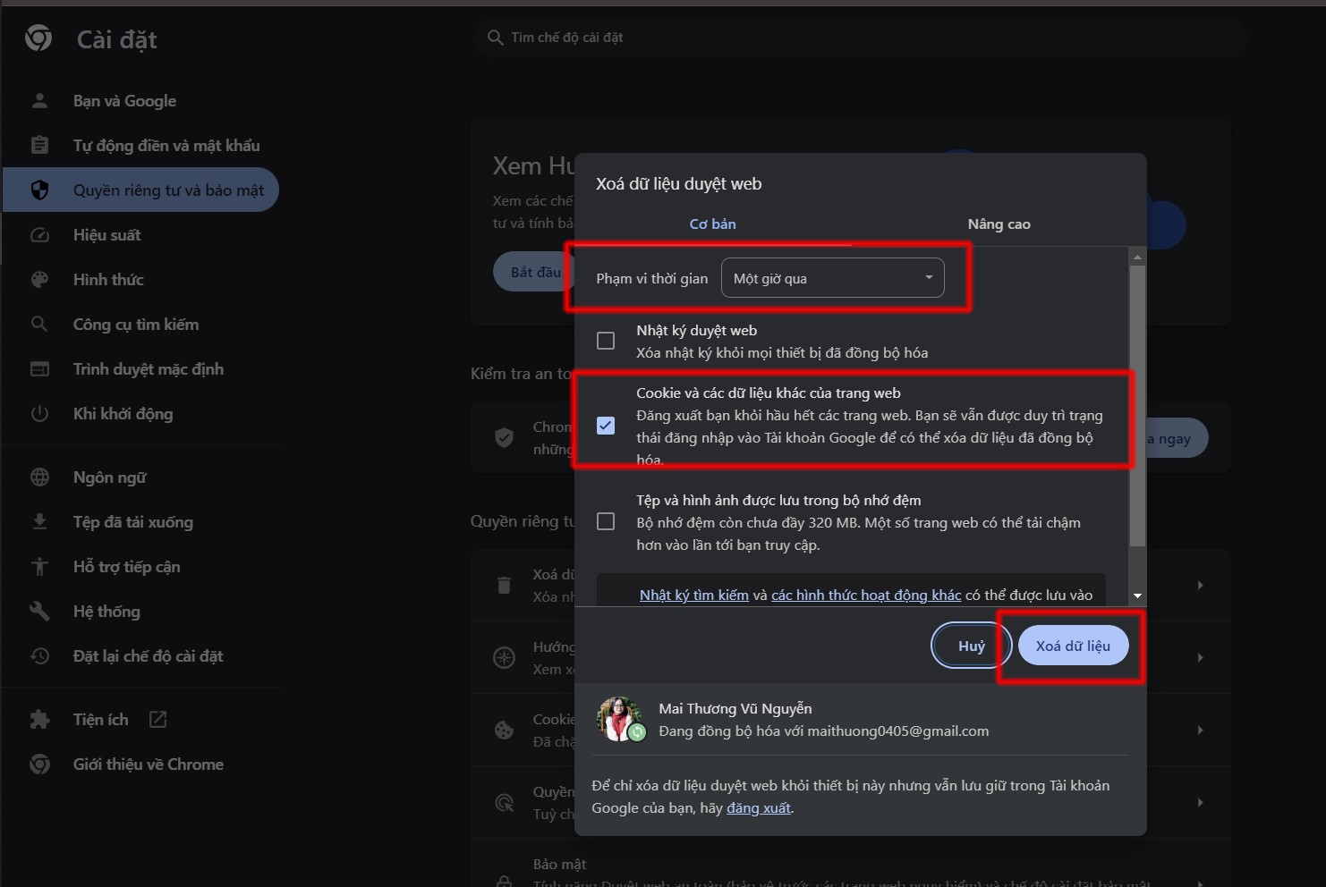
Task: Click the Xoá dữ liệu button
Action: coord(1073,646)
